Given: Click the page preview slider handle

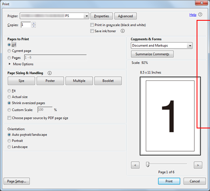Looking at the screenshot, I should tap(147, 164).
